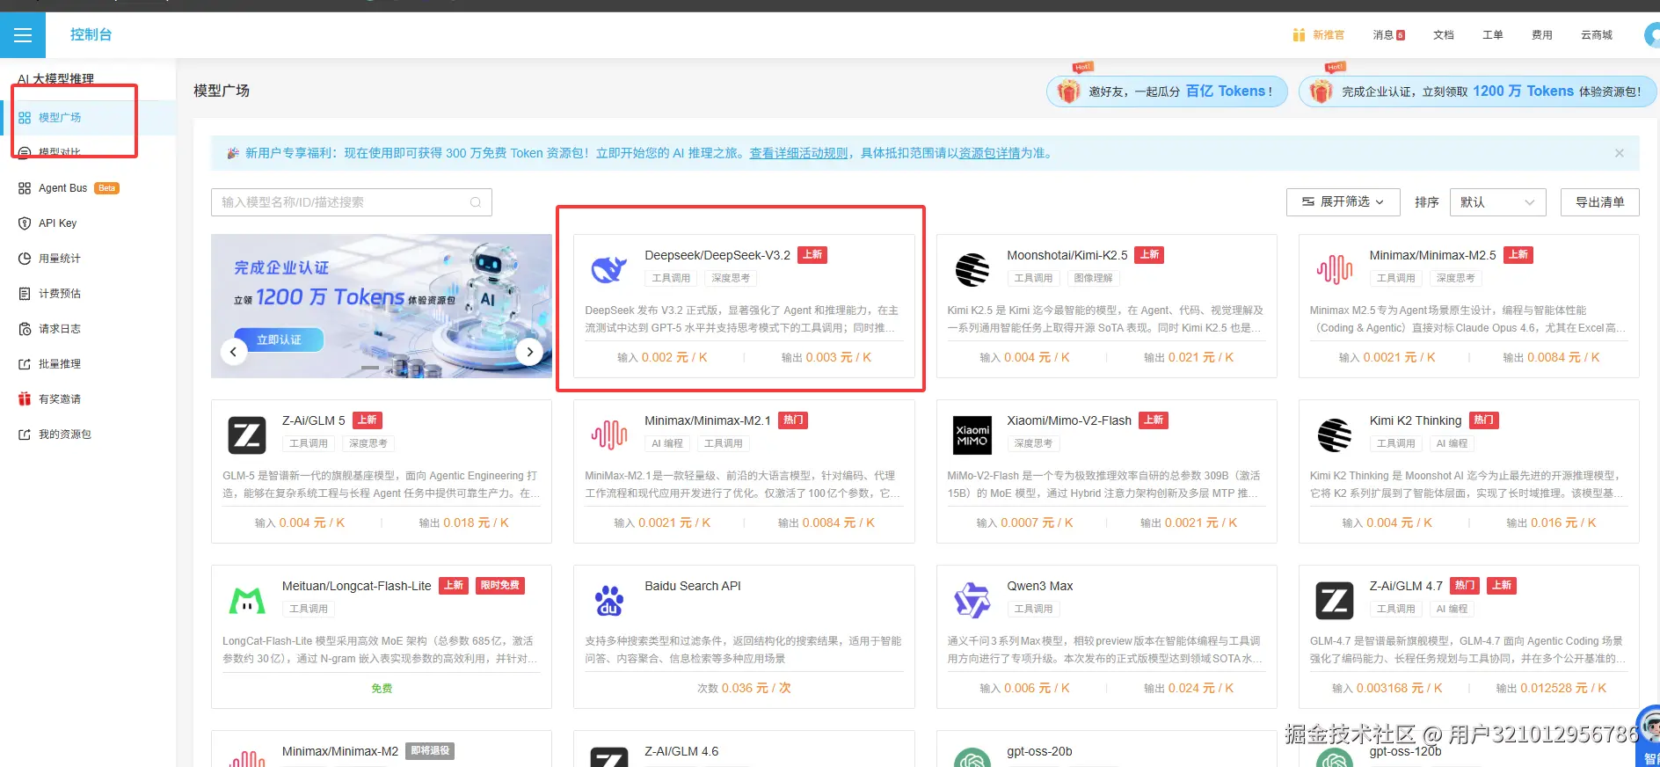Open the Qwen3 Max model title
The width and height of the screenshot is (1660, 767).
pos(1039,586)
